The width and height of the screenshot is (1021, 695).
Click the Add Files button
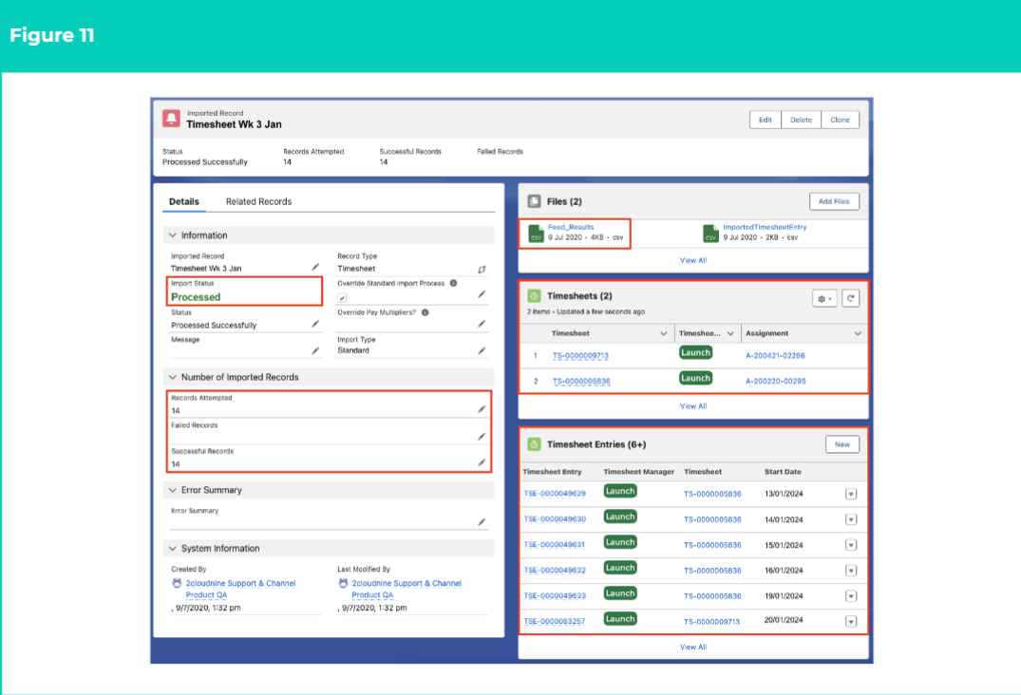[x=834, y=201]
